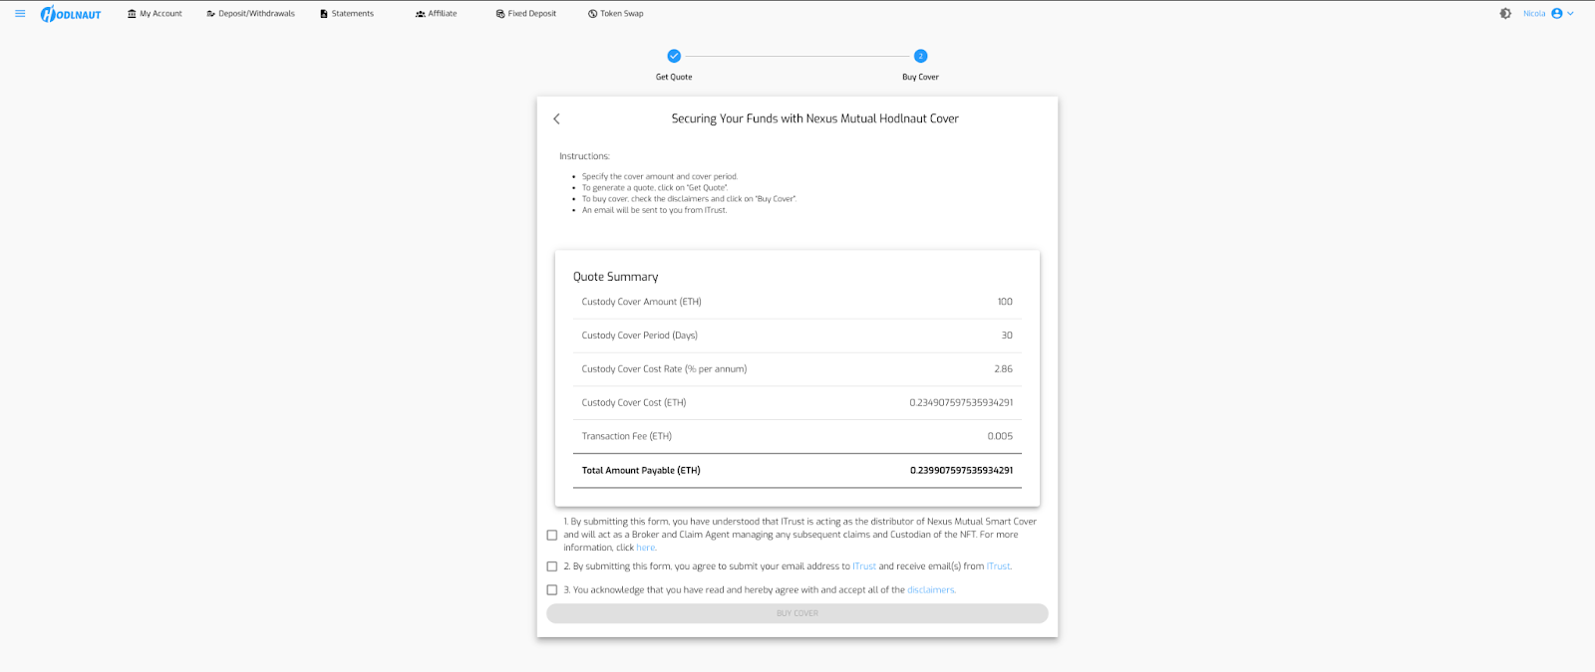Expand the user account dropdown chevron
The height and width of the screenshot is (672, 1595).
(x=1571, y=14)
